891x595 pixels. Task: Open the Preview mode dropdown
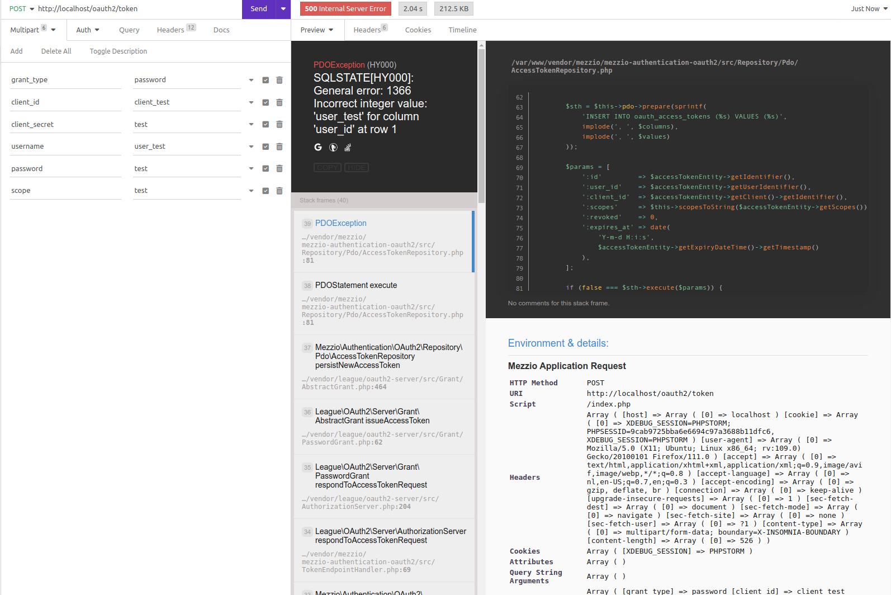(x=317, y=30)
